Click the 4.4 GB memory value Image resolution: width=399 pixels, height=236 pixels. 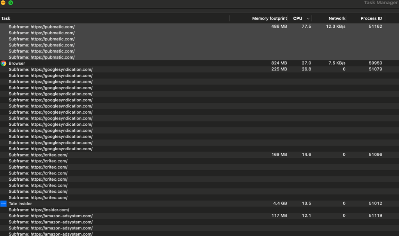(x=280, y=203)
